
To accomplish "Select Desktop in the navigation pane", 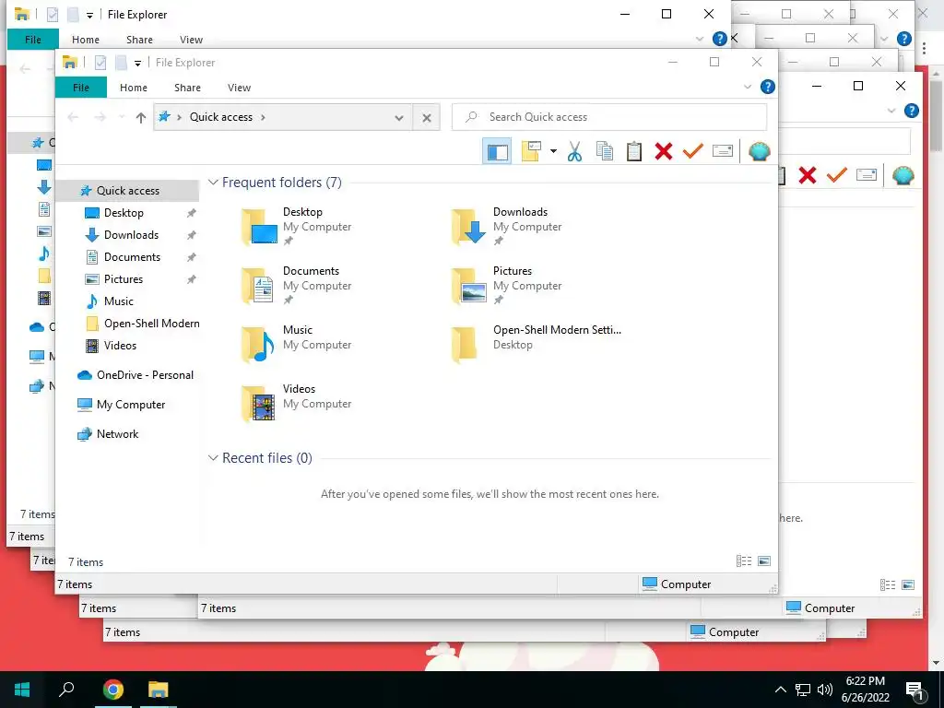I will (x=124, y=213).
